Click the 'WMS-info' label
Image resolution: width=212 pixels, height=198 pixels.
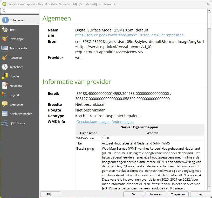[x=56, y=122]
